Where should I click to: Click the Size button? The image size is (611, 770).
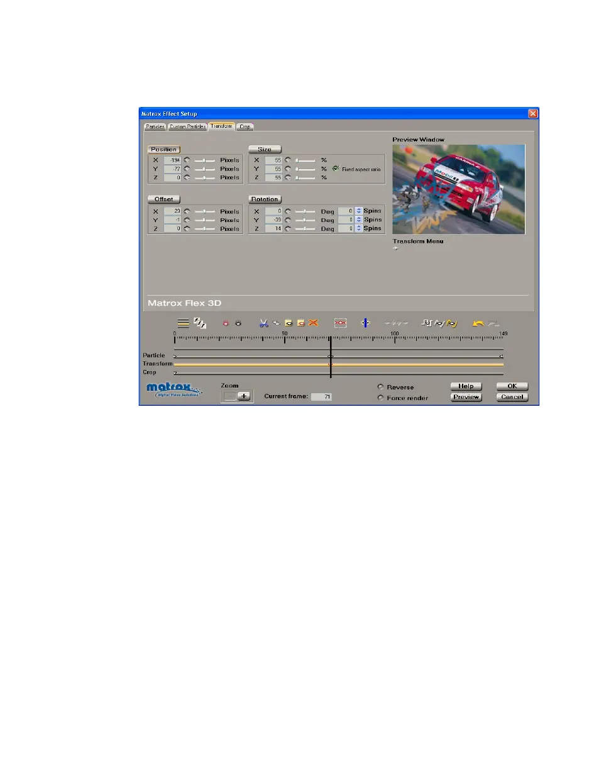265,149
